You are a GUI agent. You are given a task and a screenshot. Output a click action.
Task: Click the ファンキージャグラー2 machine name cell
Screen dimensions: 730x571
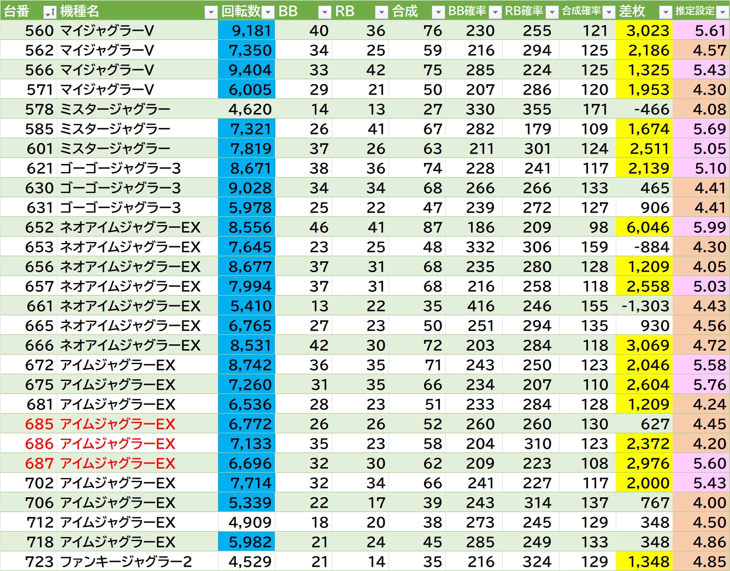tap(126, 562)
